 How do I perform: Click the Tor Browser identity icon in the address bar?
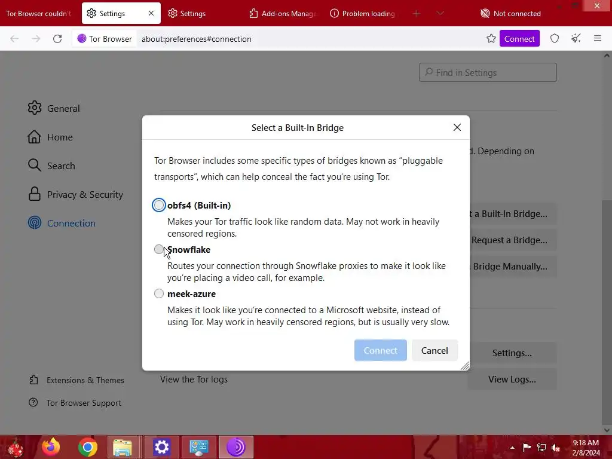105,39
